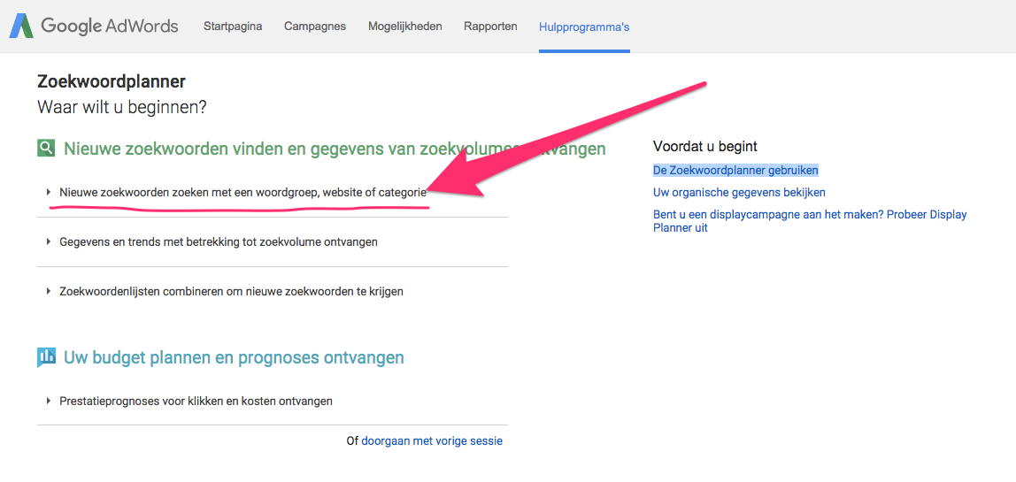Expand triangle beside Gegevens en trends
Screen dimensions: 1016x482
(x=49, y=241)
